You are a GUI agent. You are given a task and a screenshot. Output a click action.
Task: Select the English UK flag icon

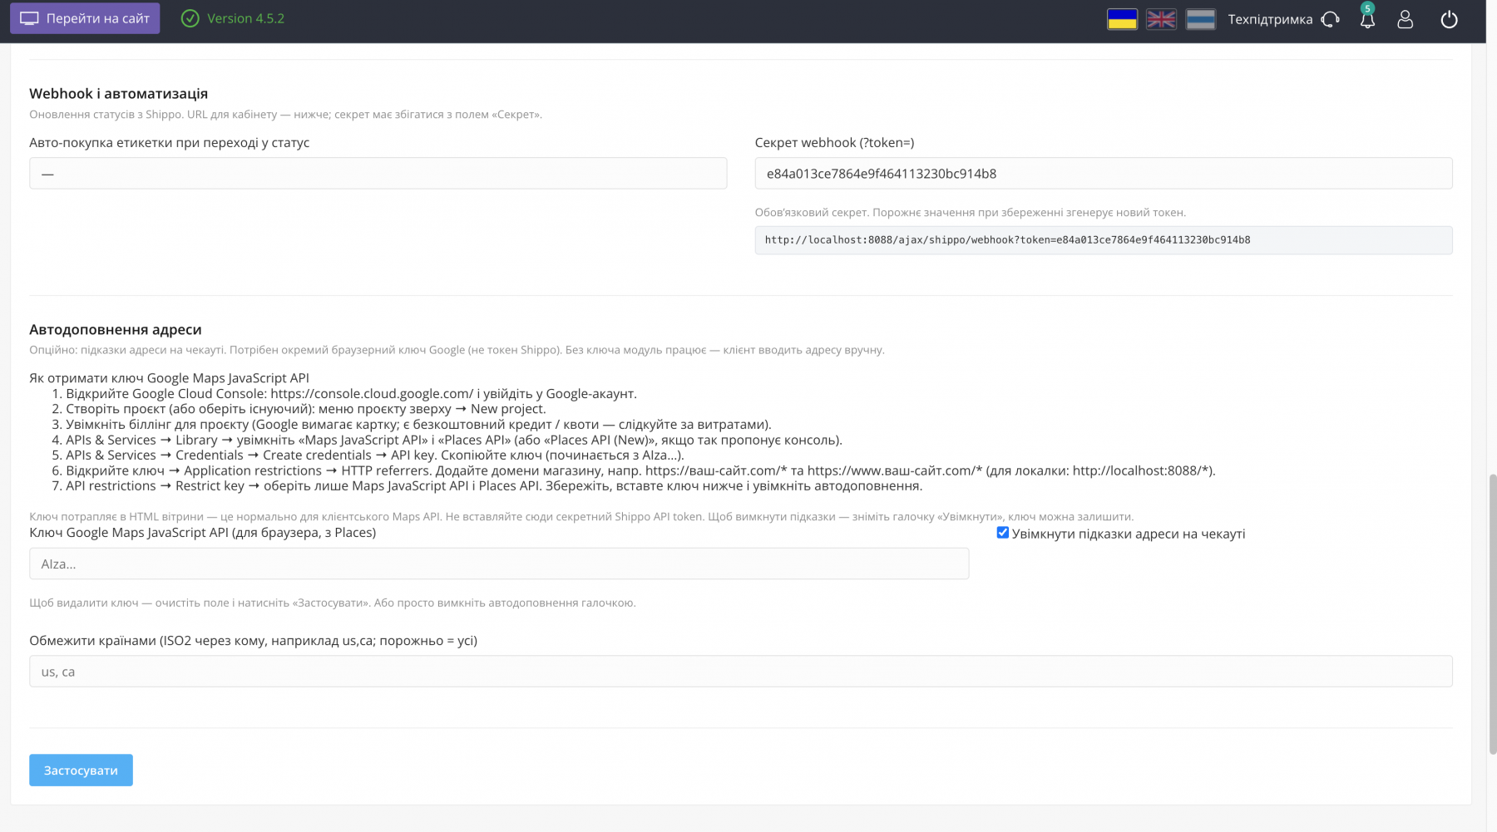click(1161, 19)
